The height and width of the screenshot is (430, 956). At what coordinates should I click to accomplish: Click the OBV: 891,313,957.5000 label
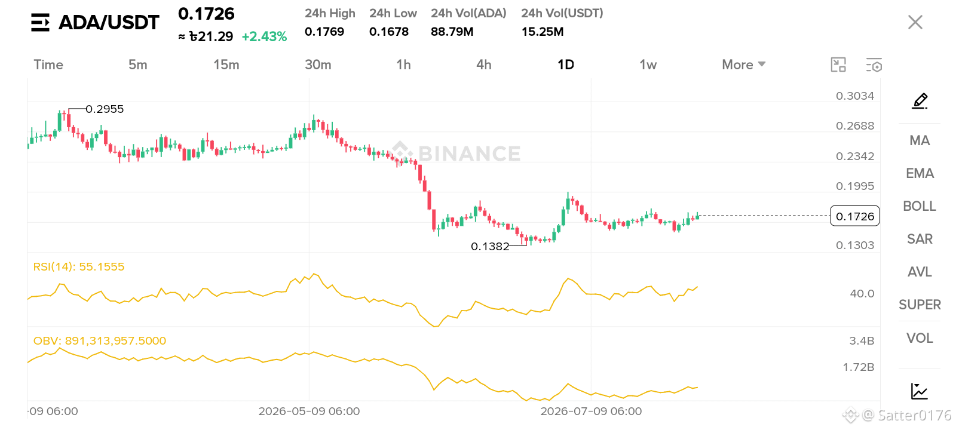100,341
